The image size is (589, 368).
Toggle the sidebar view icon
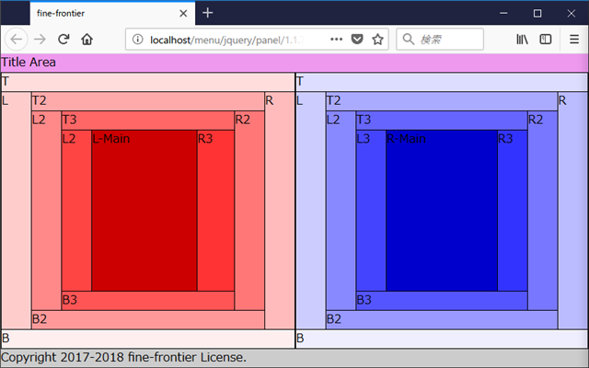pyautogui.click(x=546, y=39)
